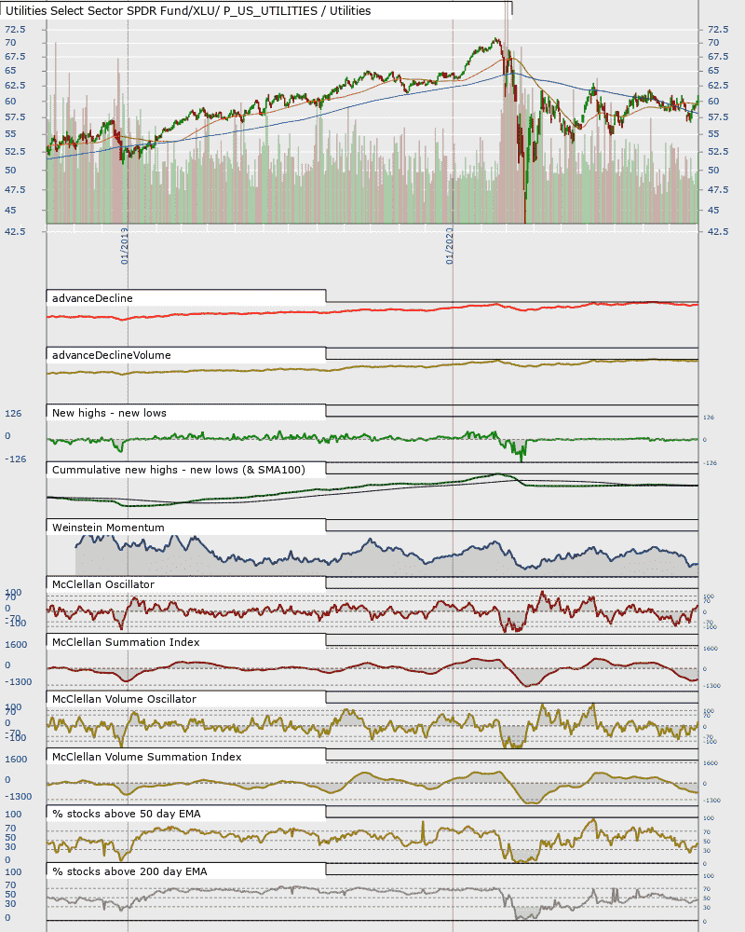
Task: Select the McClellan Volume Summation Index label
Action: pos(146,757)
